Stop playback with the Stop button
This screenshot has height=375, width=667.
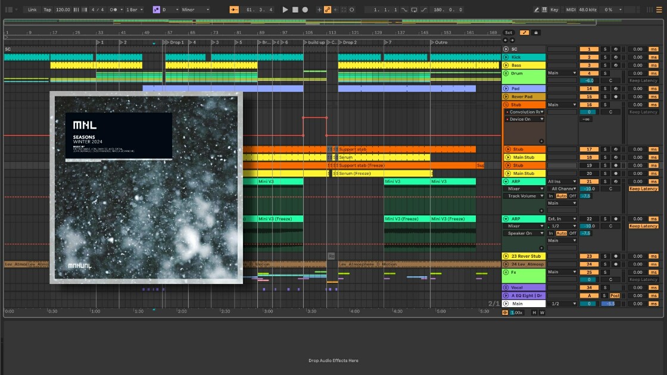point(295,10)
